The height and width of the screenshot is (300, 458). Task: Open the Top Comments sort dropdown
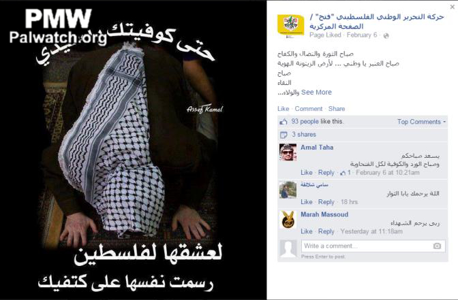421,122
